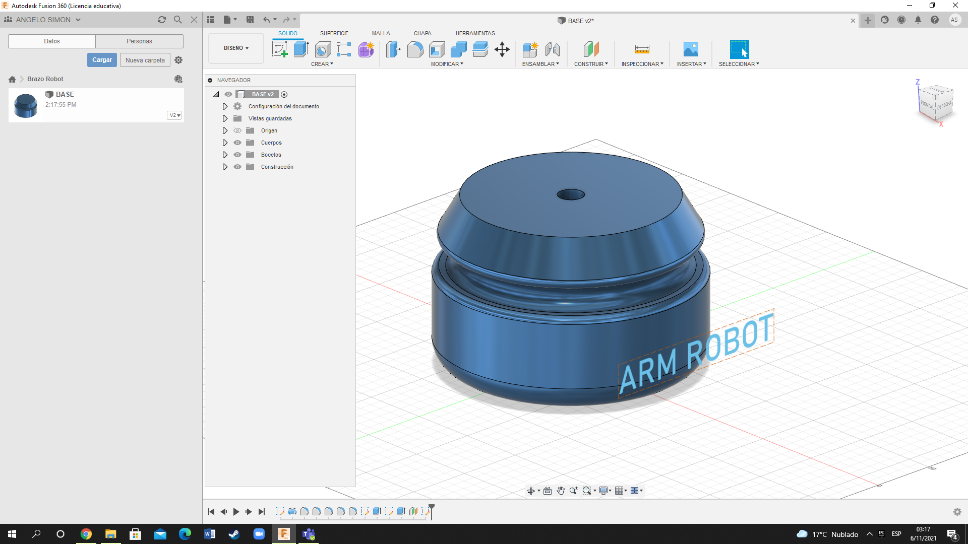Viewport: 968px width, 544px height.
Task: Open the CREAR dropdown menu
Action: 322,64
